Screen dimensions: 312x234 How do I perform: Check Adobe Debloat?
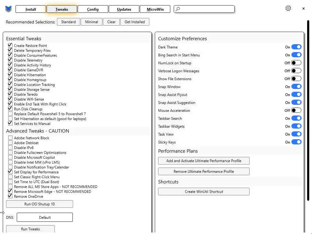(10, 143)
